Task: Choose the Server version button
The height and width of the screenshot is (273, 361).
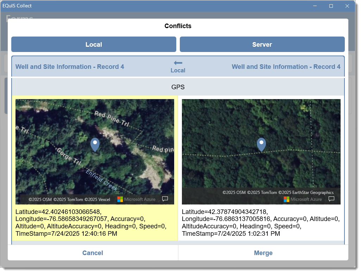Action: (262, 44)
